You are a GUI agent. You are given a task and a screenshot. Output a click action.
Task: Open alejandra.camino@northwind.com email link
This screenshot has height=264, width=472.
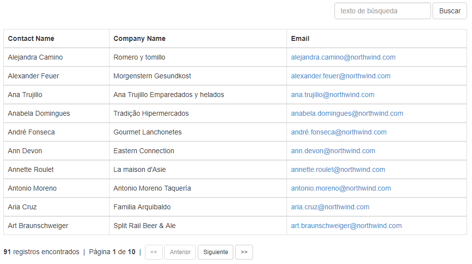343,57
